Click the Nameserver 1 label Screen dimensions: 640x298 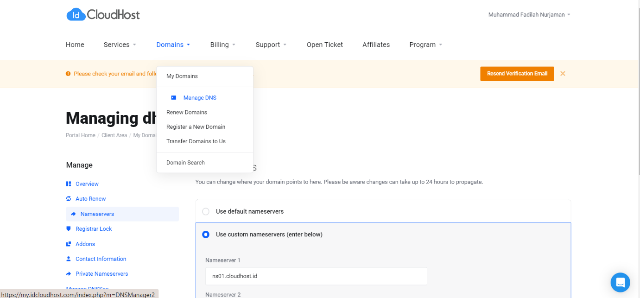[x=223, y=260]
